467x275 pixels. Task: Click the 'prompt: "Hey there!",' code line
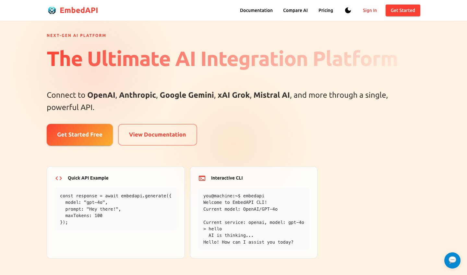point(93,209)
